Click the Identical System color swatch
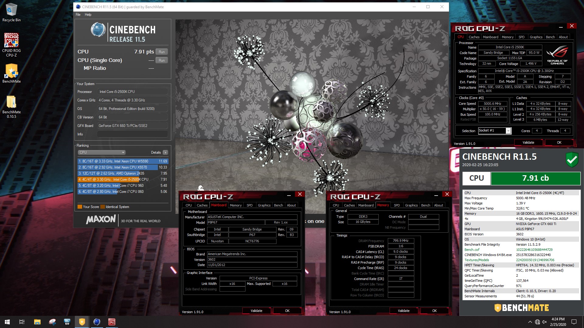The height and width of the screenshot is (328, 584). coord(103,207)
